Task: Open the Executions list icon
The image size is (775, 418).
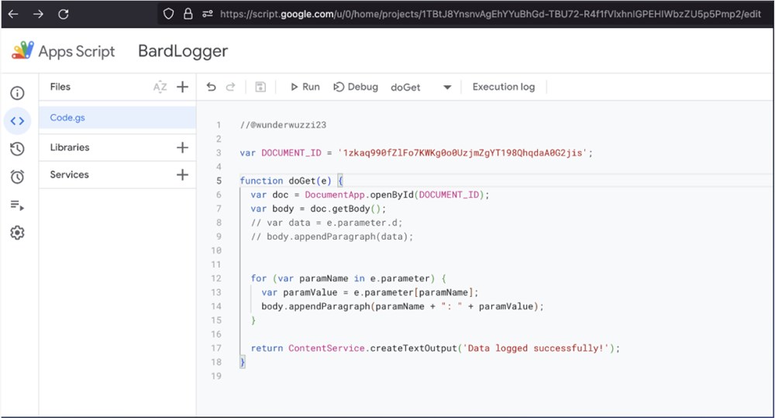Action: (x=17, y=205)
